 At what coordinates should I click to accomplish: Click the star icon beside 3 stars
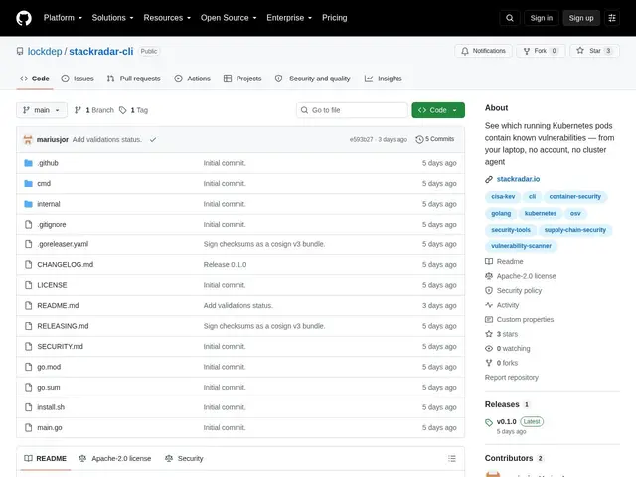[x=489, y=334]
